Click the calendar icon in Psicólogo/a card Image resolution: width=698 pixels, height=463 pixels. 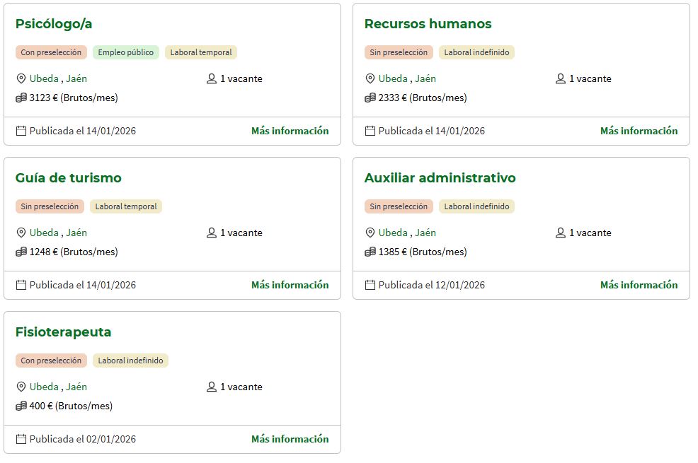coord(21,131)
